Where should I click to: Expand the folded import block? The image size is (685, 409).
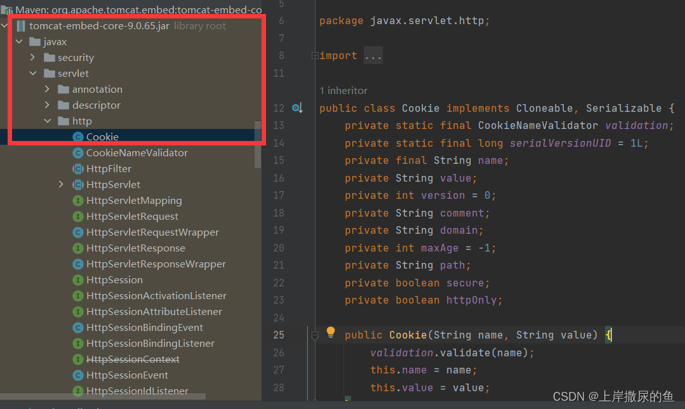coord(314,55)
